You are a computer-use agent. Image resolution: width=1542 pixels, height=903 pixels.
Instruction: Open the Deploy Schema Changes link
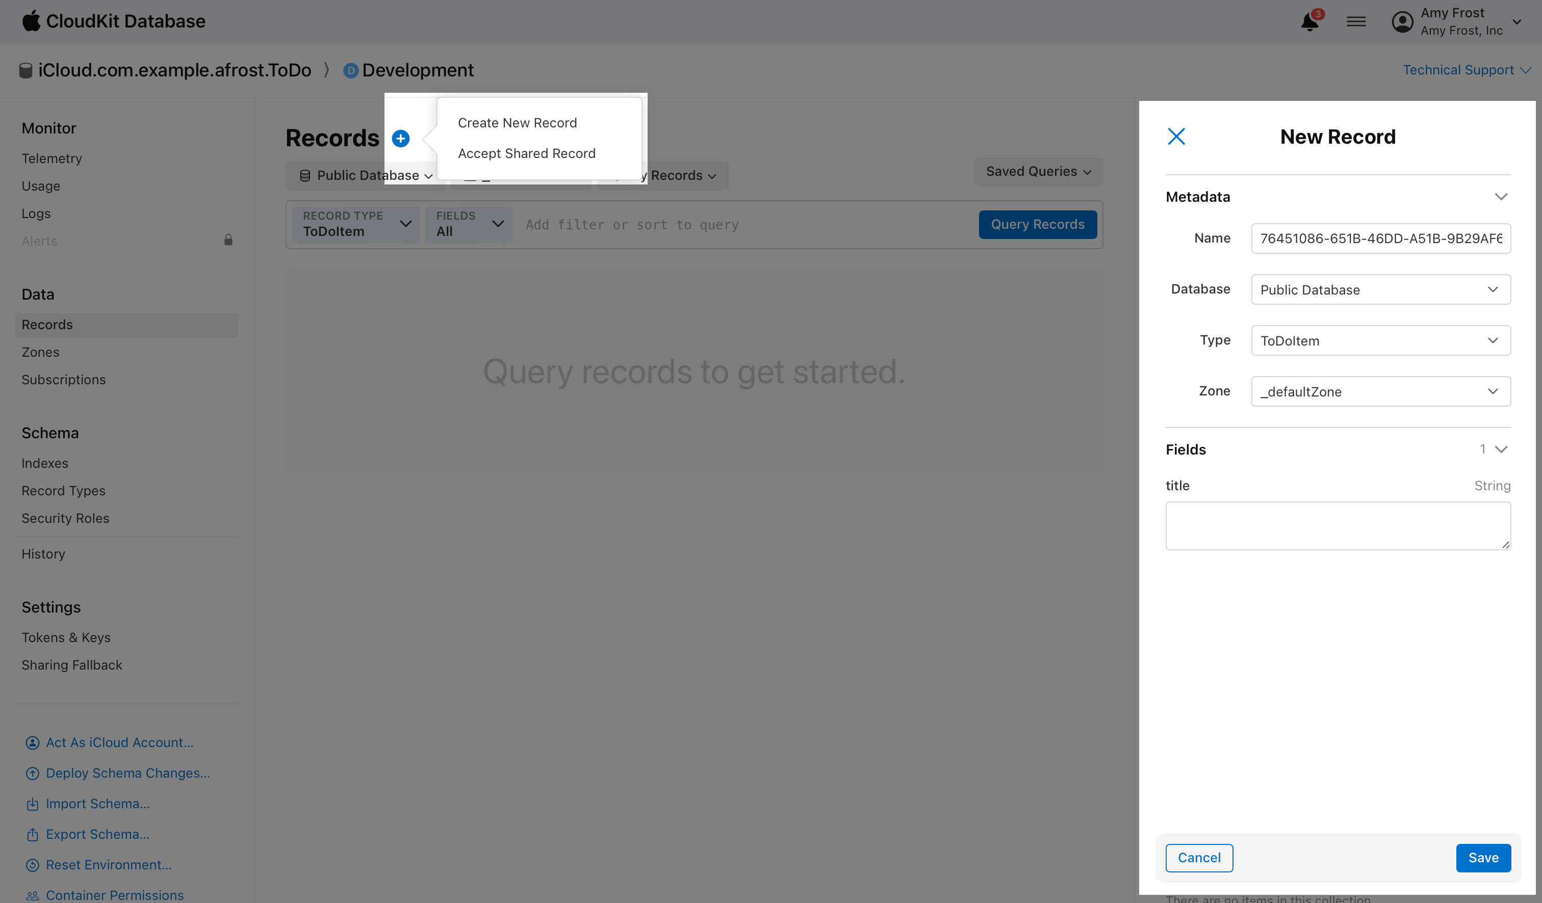pyautogui.click(x=128, y=773)
